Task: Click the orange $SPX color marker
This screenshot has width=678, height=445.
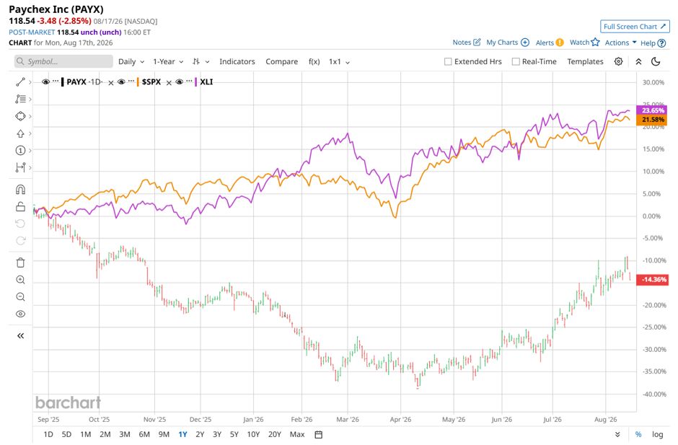Action: click(138, 81)
